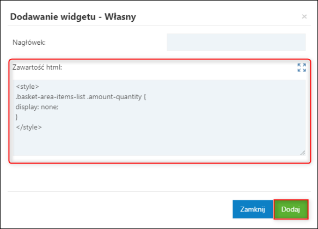Click the word none in code
This screenshot has height=229, width=318.
click(50, 107)
